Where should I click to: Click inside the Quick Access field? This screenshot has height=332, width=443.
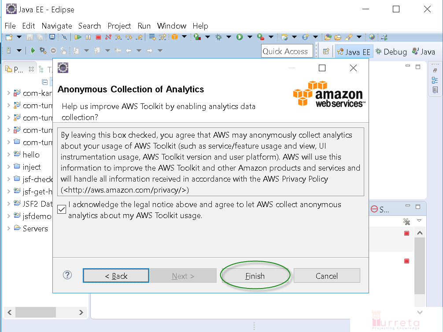[287, 51]
